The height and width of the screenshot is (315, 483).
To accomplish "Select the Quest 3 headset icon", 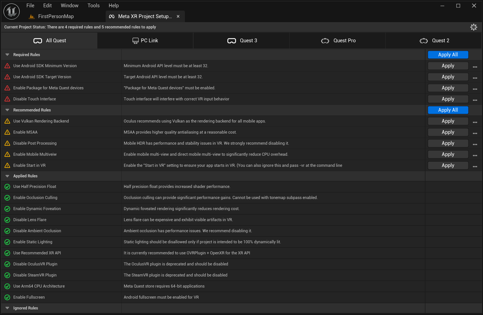I will click(x=232, y=40).
